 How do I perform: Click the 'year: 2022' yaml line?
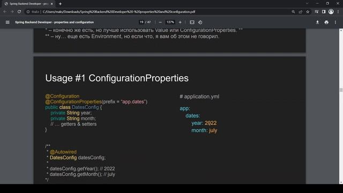[x=204, y=123]
